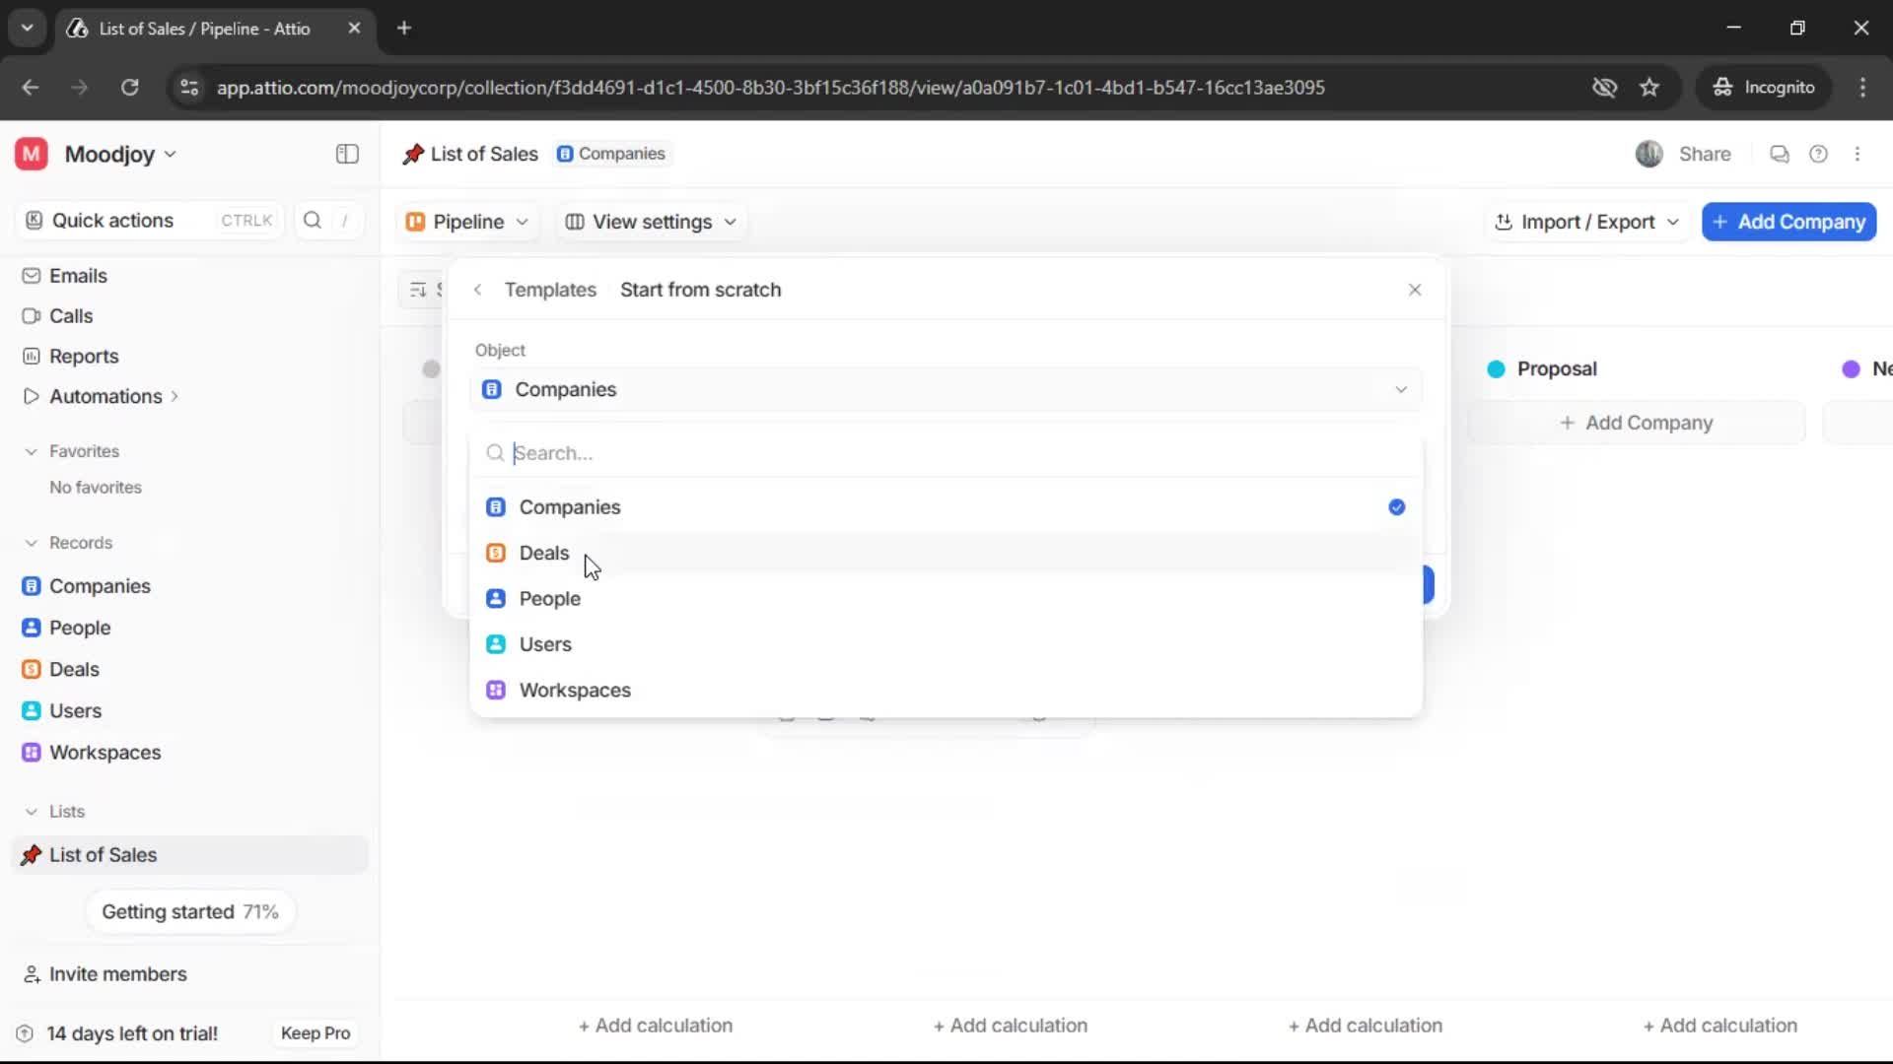
Task: Click the search magnifier beside Quick actions
Action: (x=312, y=220)
